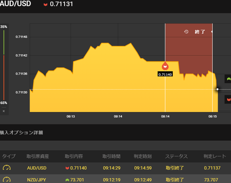The width and height of the screenshot is (231, 183).
Task: Click judgment time 09:14:59
Action: tap(143, 168)
